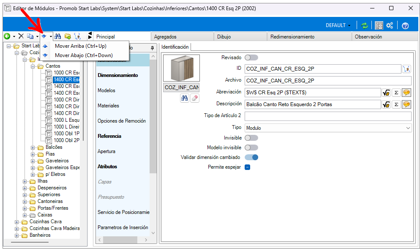This screenshot has width=420, height=249.
Task: Choose Mover Abajo from the dropdown menu
Action: click(x=84, y=55)
